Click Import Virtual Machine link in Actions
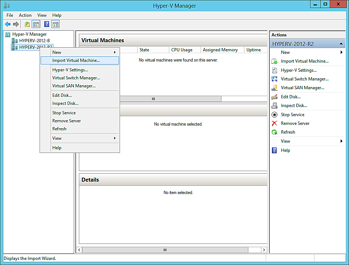Screen dimensions: 349x265 pos(305,61)
